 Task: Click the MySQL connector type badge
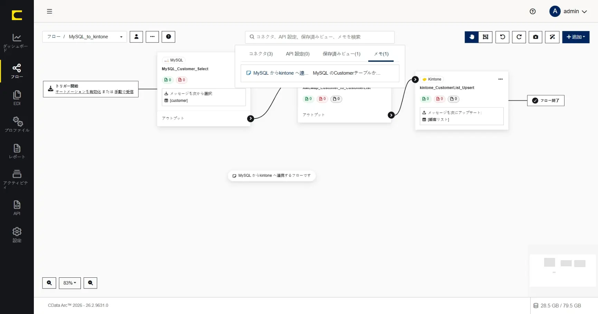[x=174, y=60]
